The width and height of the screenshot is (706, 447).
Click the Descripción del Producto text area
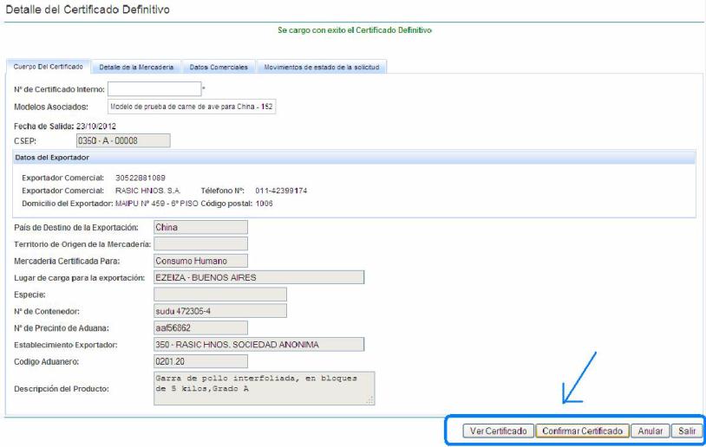click(x=265, y=389)
